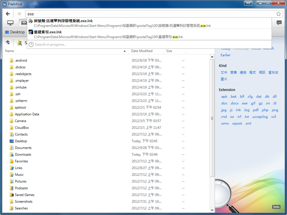Open the feedback speech bubble icon
The width and height of the screenshot is (287, 215).
coord(279,23)
